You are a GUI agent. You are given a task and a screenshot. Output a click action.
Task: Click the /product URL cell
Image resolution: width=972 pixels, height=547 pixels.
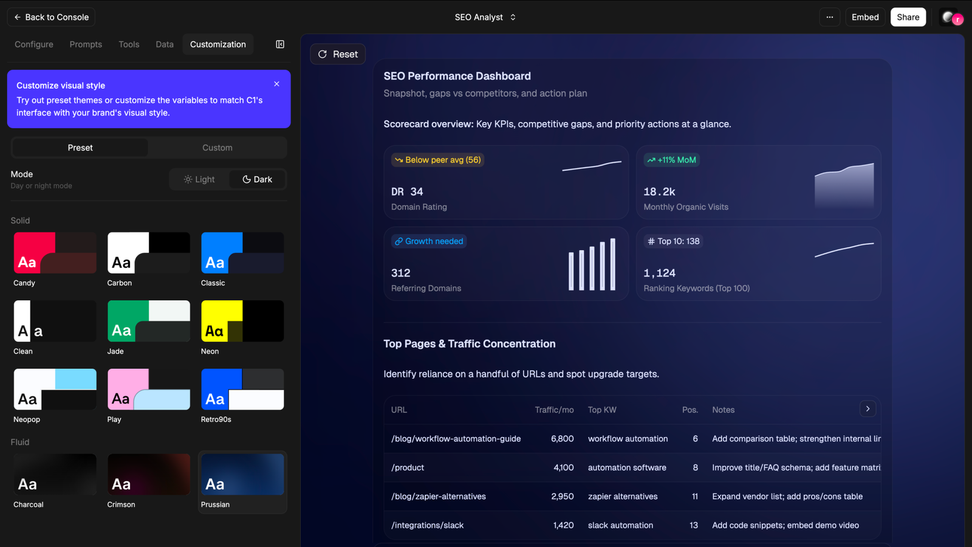tap(408, 467)
